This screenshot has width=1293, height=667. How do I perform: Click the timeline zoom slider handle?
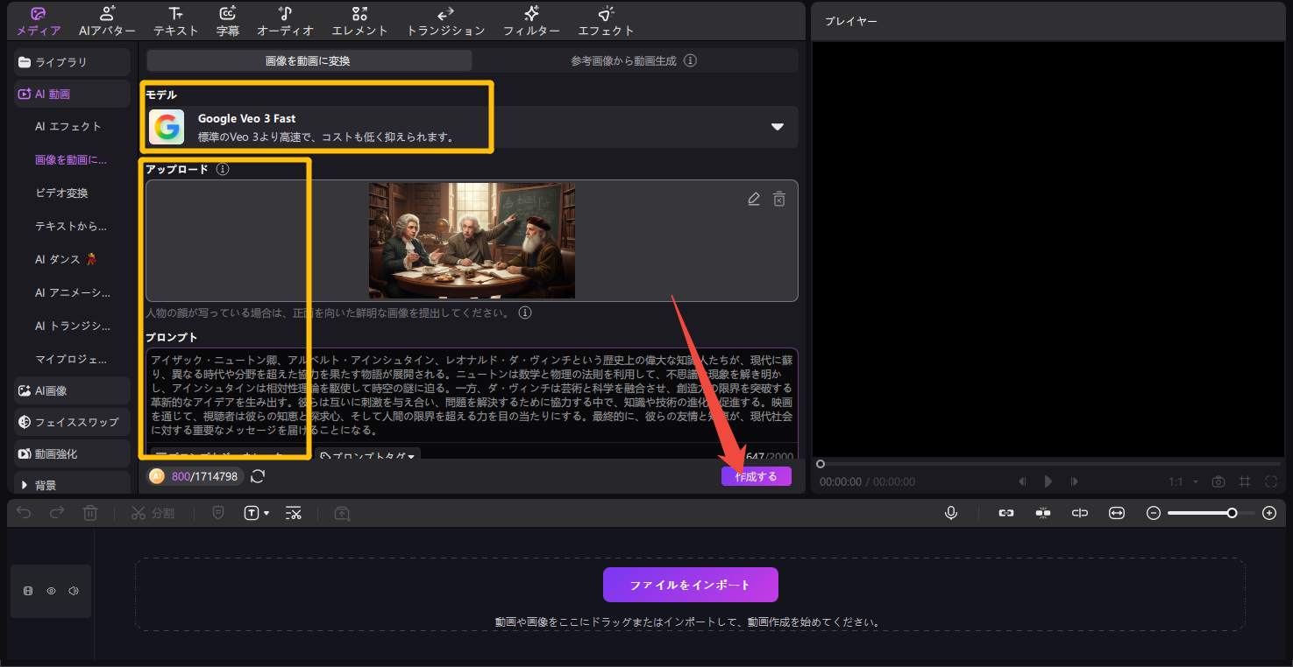[x=1232, y=513]
